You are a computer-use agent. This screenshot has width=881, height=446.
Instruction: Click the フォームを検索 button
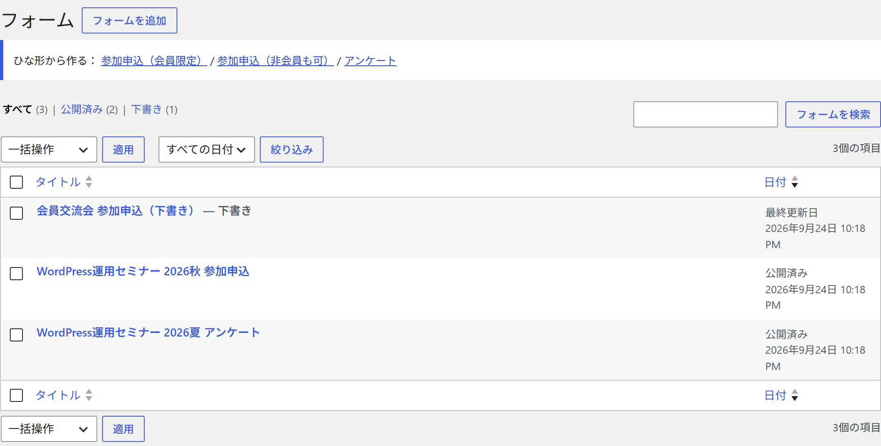[833, 114]
